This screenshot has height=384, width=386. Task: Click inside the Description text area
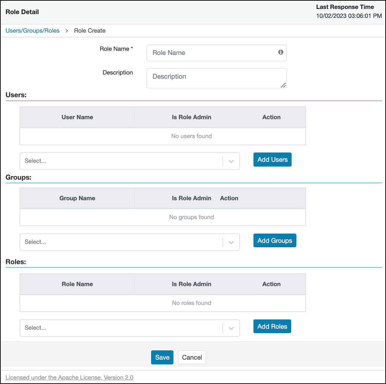pyautogui.click(x=206, y=78)
